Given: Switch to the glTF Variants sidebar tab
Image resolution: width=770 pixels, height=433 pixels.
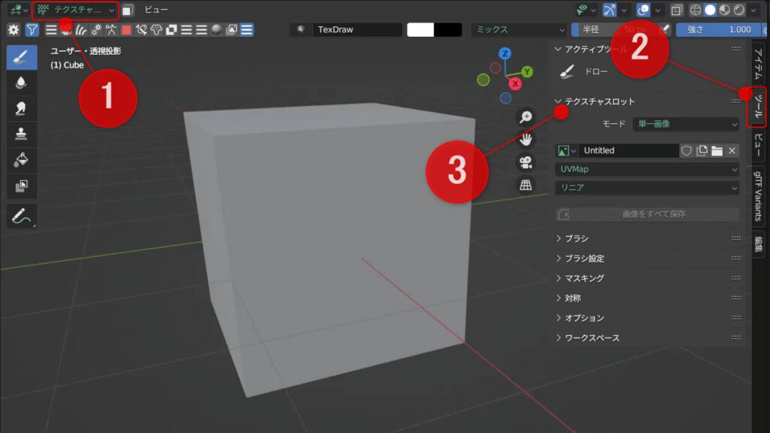Looking at the screenshot, I should point(758,196).
